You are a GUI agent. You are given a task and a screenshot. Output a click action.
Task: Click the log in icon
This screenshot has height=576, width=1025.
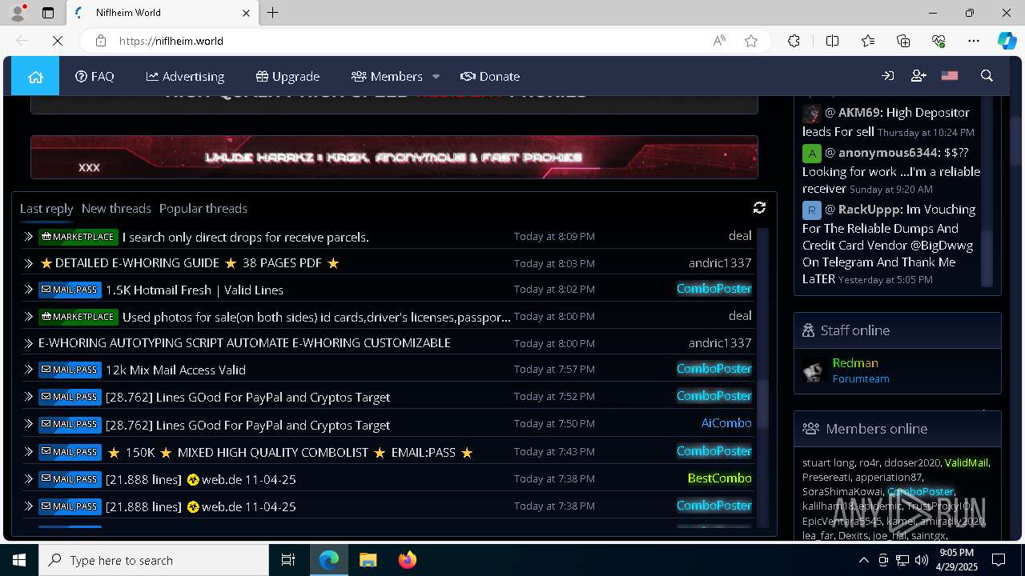tap(887, 76)
